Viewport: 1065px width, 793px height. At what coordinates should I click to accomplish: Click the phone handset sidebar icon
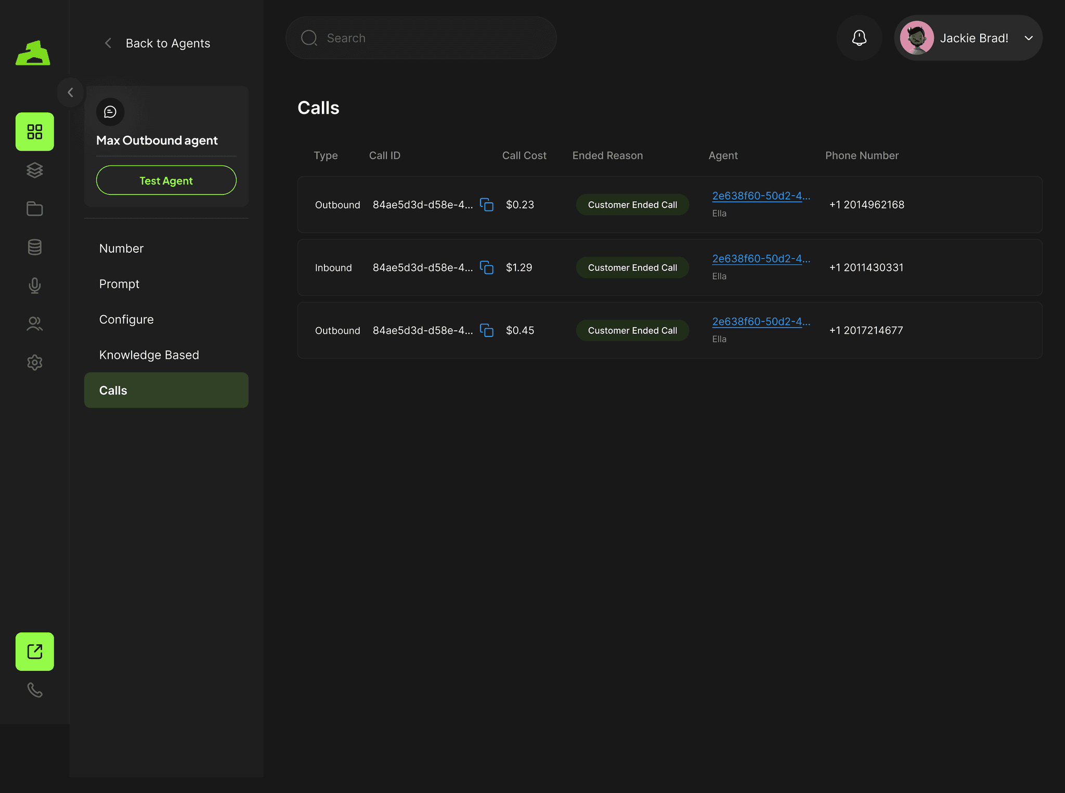point(35,690)
